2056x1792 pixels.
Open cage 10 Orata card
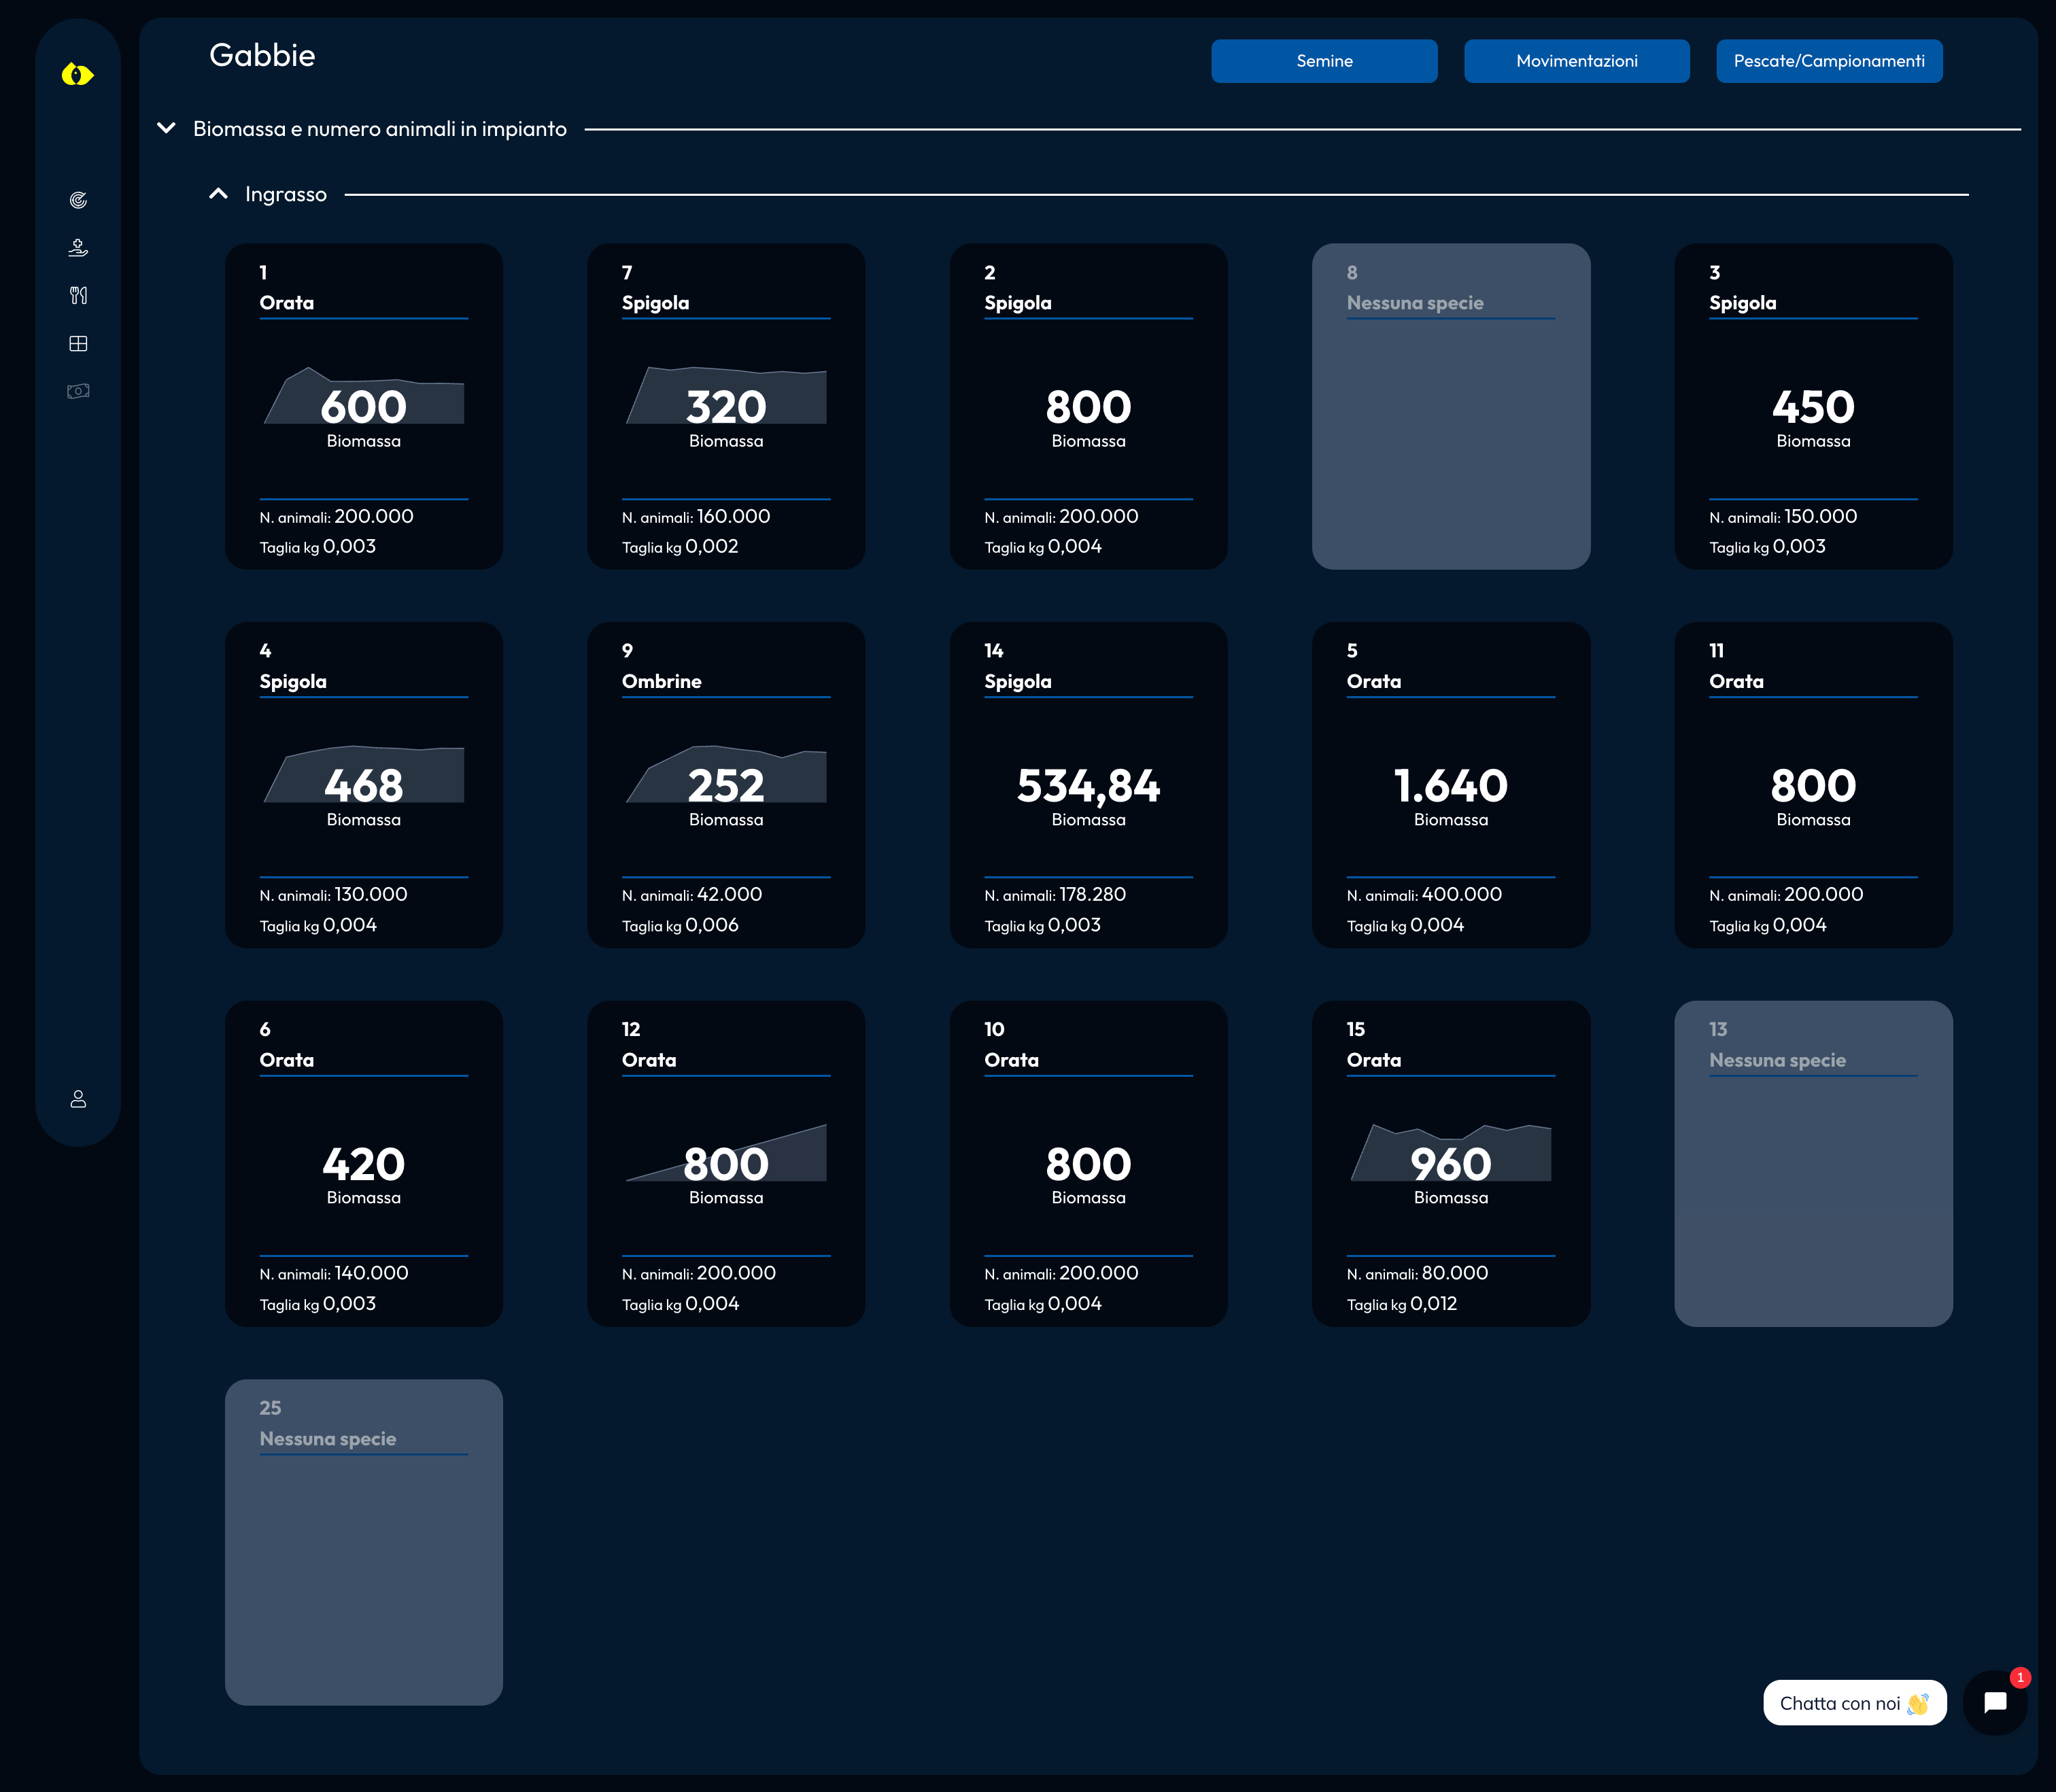click(x=1088, y=1164)
